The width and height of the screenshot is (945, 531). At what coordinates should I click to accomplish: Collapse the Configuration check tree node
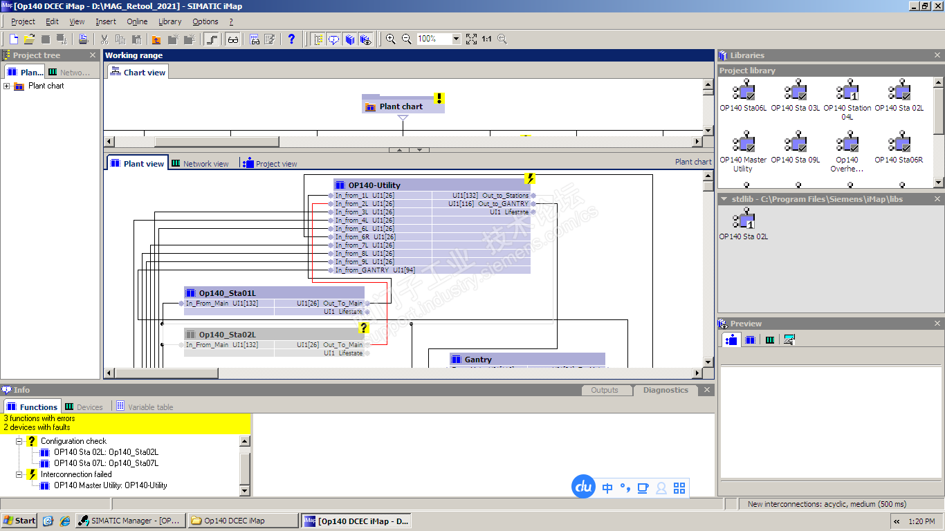pyautogui.click(x=19, y=441)
